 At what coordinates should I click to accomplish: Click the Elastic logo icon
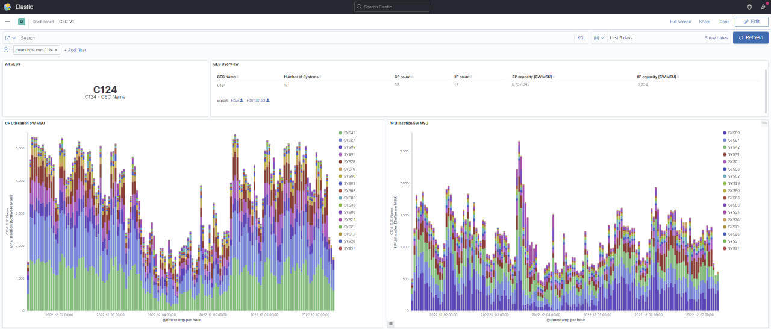pyautogui.click(x=7, y=7)
